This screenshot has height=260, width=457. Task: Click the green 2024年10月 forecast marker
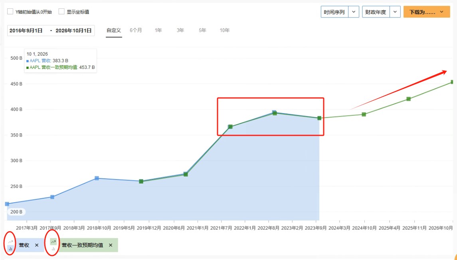coord(364,114)
